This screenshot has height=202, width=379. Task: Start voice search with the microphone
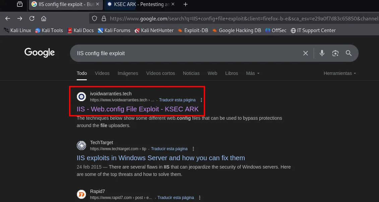[x=322, y=53]
